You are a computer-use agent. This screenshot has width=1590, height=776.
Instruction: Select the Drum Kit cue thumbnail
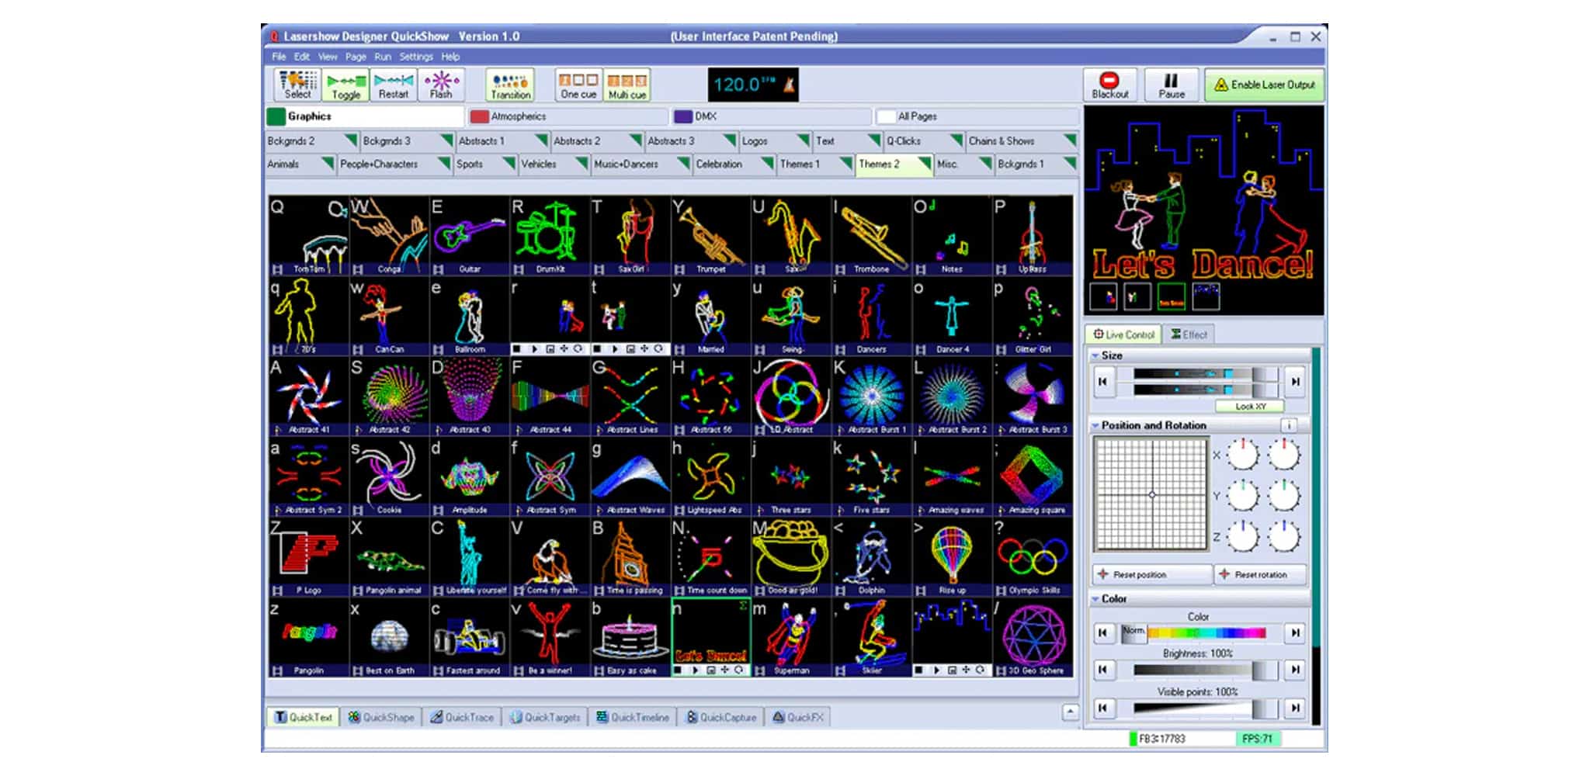(x=550, y=234)
